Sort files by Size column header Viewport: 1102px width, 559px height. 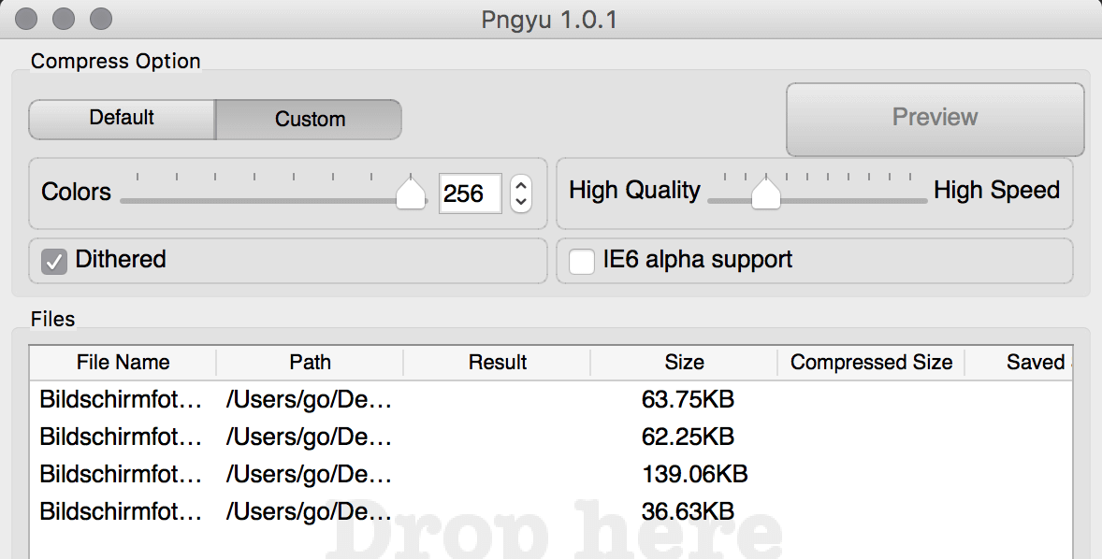(684, 363)
